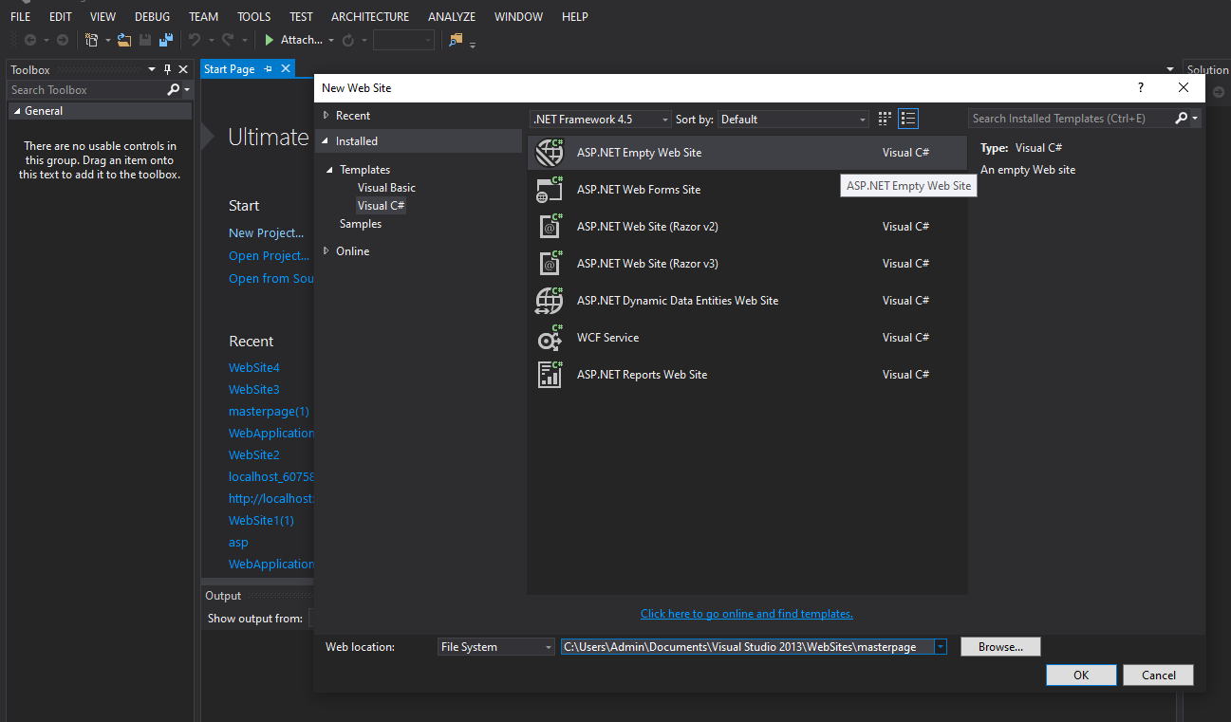Click the Open Project... link on Start Page
1231x722 pixels.
(270, 255)
